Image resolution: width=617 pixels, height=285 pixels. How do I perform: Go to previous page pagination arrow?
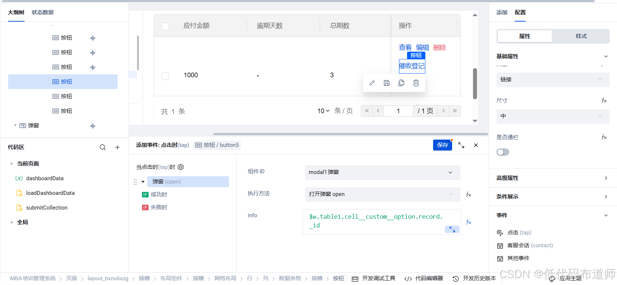378,111
